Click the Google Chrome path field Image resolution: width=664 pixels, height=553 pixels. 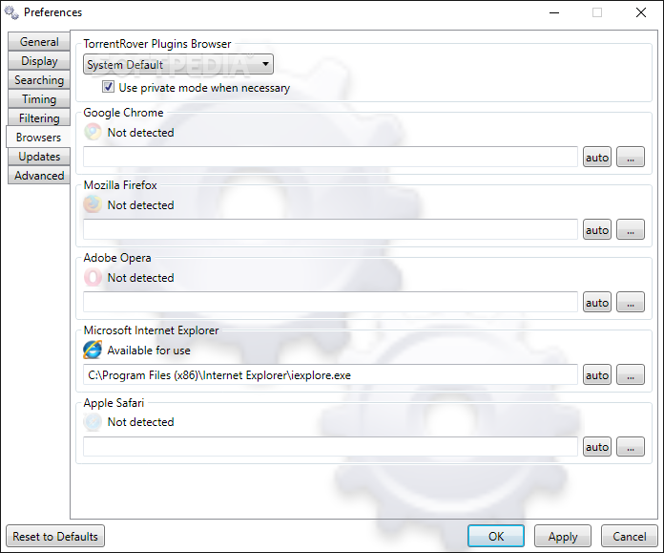[x=330, y=157]
